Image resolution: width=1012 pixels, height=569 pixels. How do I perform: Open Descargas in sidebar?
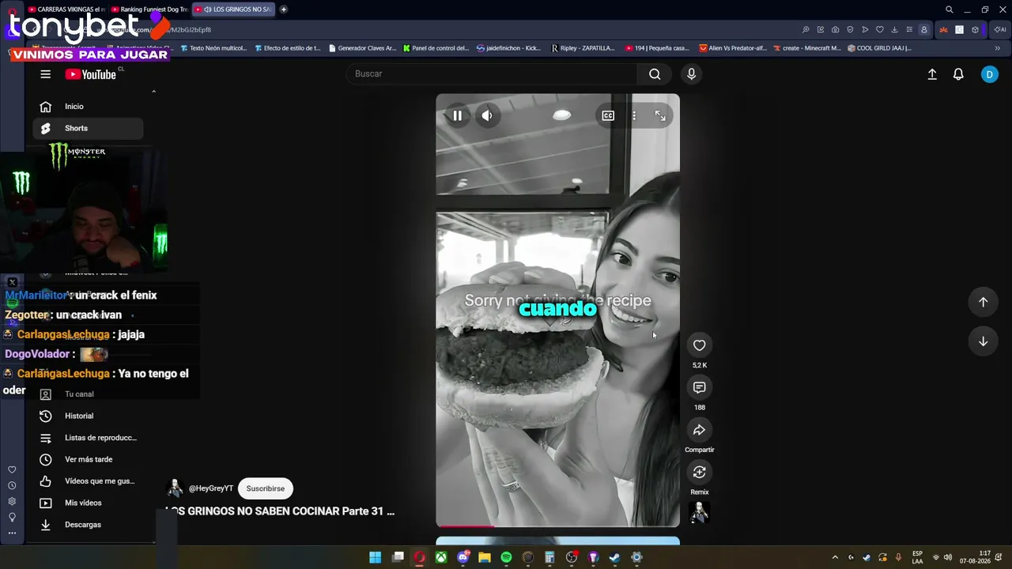click(x=88, y=525)
